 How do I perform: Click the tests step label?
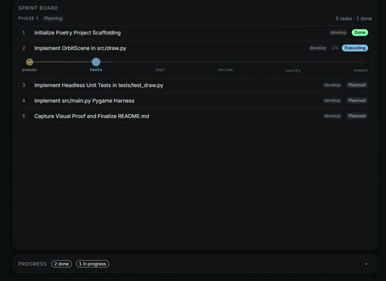96,70
